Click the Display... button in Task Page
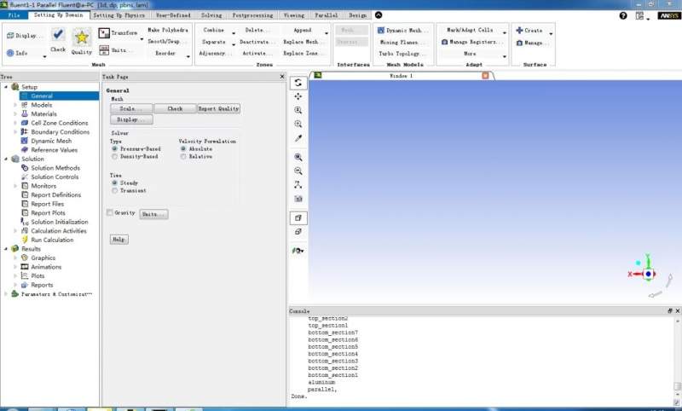The width and height of the screenshot is (682, 411). pos(131,119)
